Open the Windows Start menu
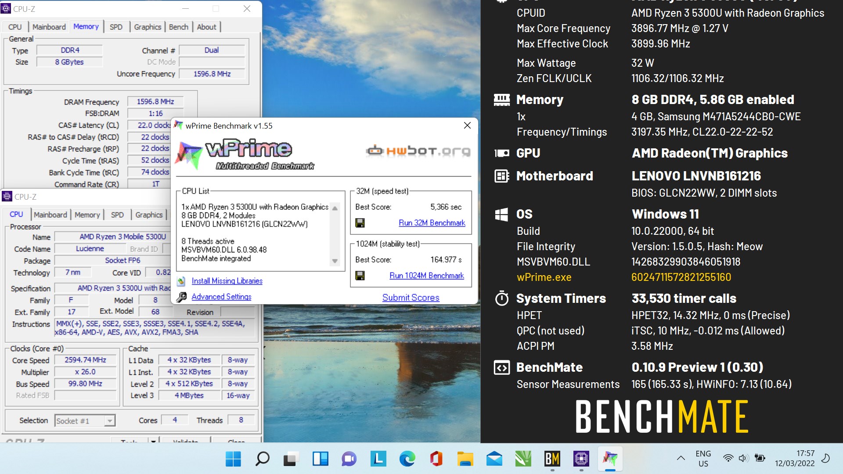This screenshot has width=843, height=474. point(233,459)
